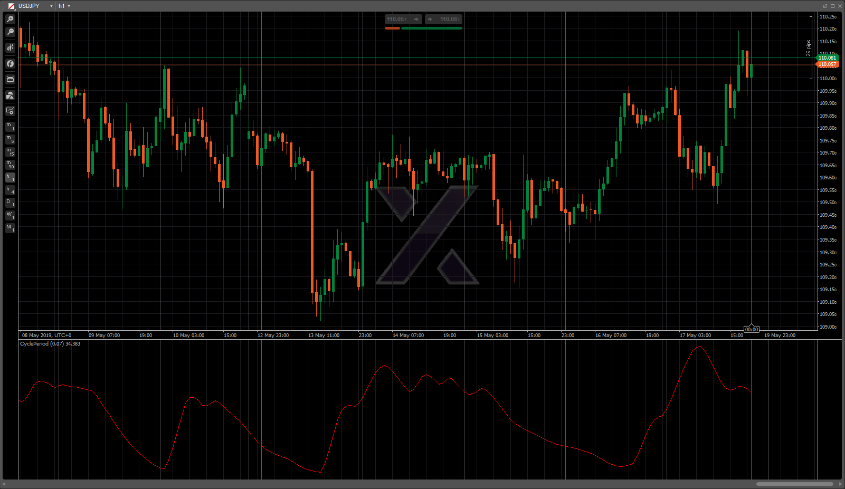Open the candlestick chart type selector

(x=10, y=48)
